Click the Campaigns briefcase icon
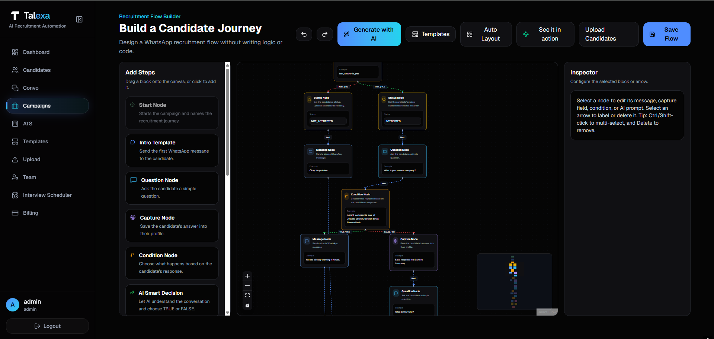The width and height of the screenshot is (714, 339). (15, 106)
